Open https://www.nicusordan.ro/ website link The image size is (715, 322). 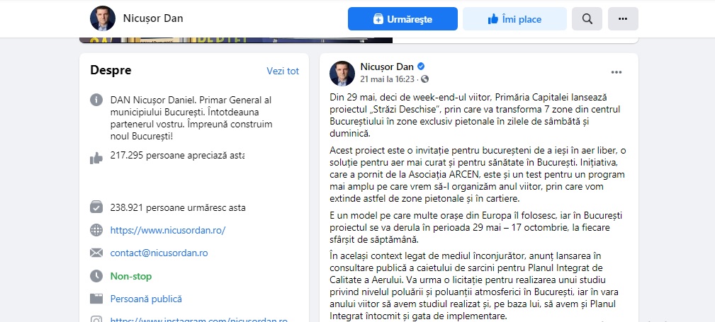click(x=168, y=230)
